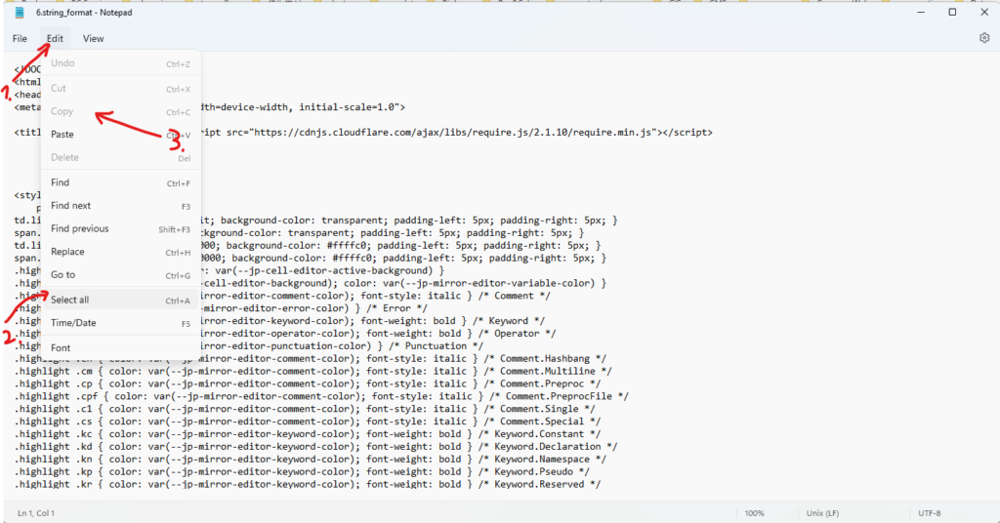
Task: Click the line with Keyword.Pseudo
Action: [303, 471]
